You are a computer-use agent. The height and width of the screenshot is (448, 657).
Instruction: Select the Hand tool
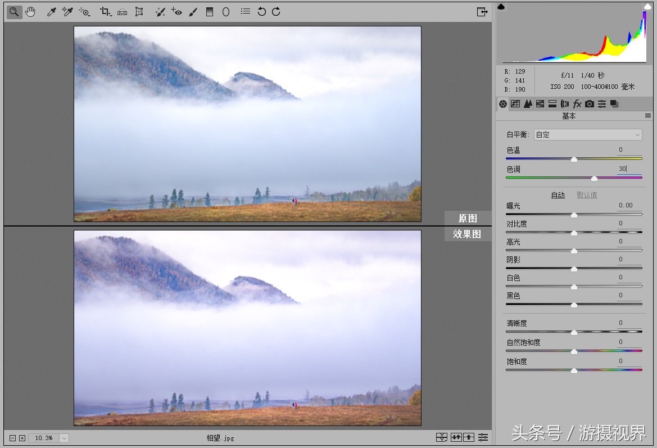(30, 11)
